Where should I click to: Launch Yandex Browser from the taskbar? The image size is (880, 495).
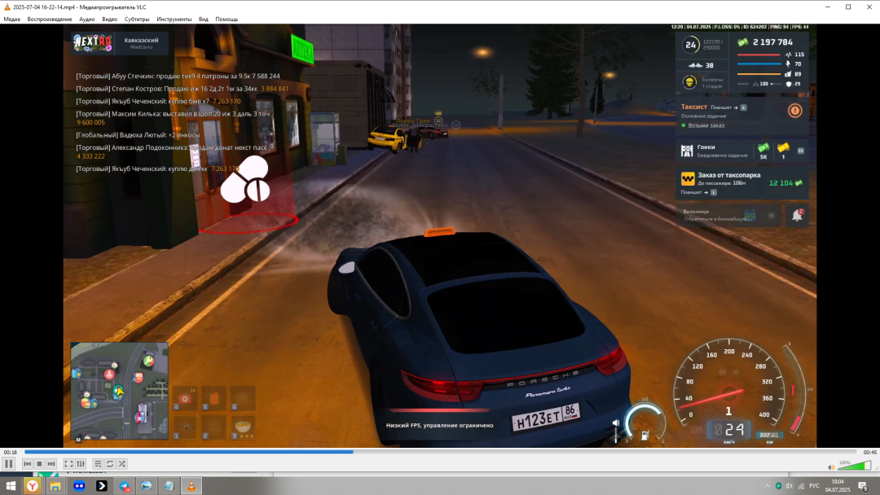tap(33, 485)
